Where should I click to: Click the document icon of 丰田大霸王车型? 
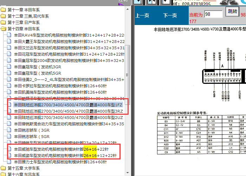(9, 41)
